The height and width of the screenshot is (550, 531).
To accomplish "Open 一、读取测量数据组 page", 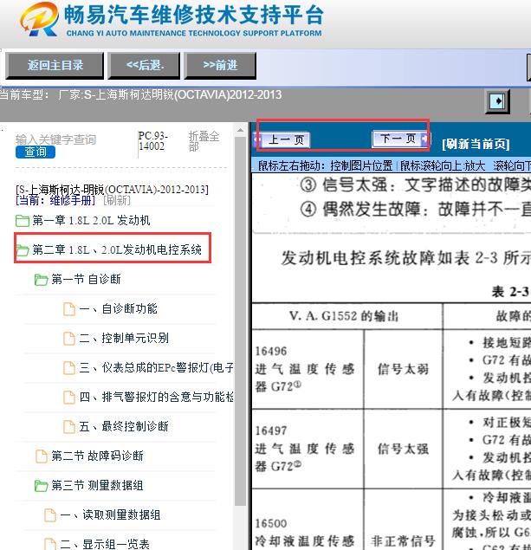I will 111,515.
